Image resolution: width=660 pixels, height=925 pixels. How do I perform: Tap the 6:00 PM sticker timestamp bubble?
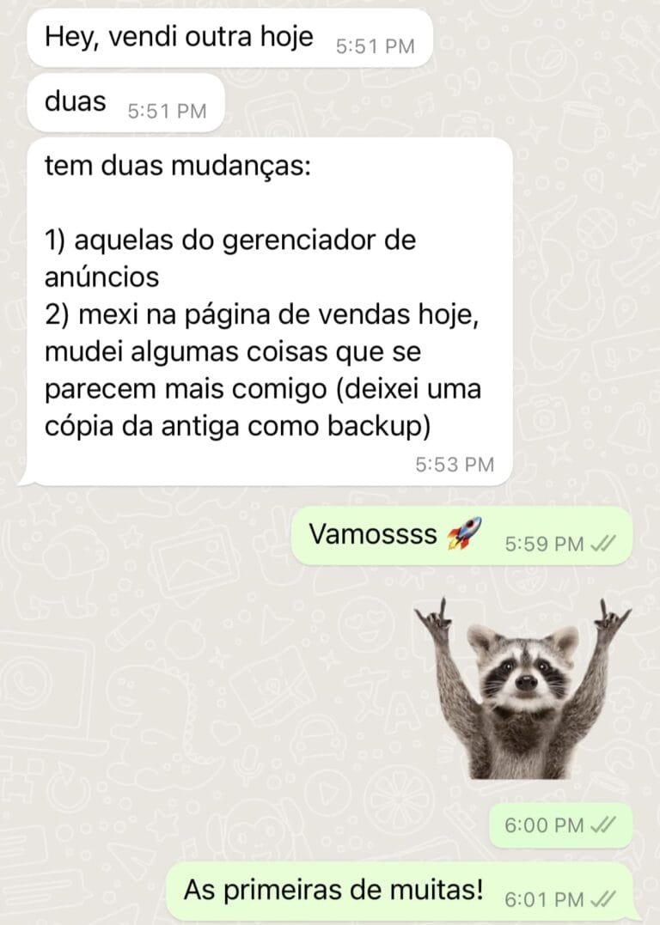(560, 825)
